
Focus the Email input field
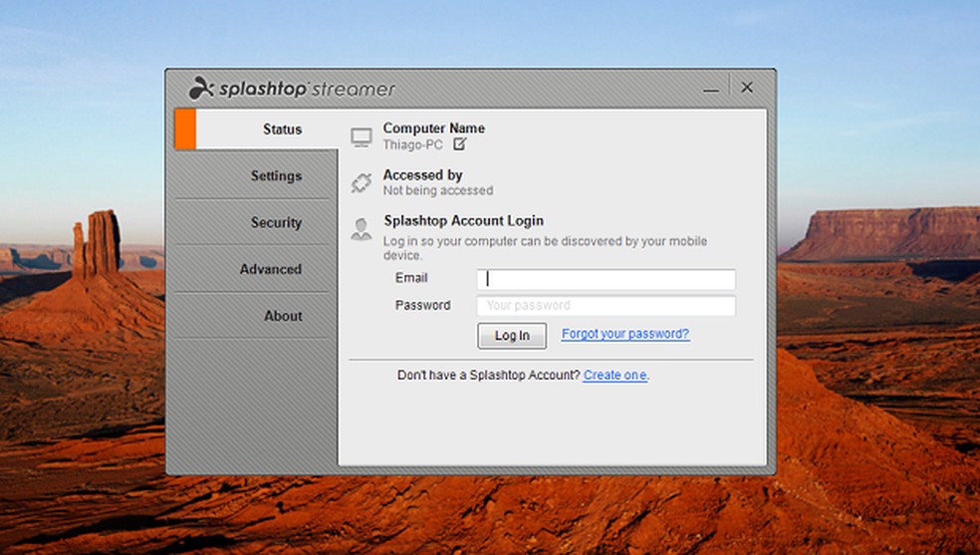(606, 279)
